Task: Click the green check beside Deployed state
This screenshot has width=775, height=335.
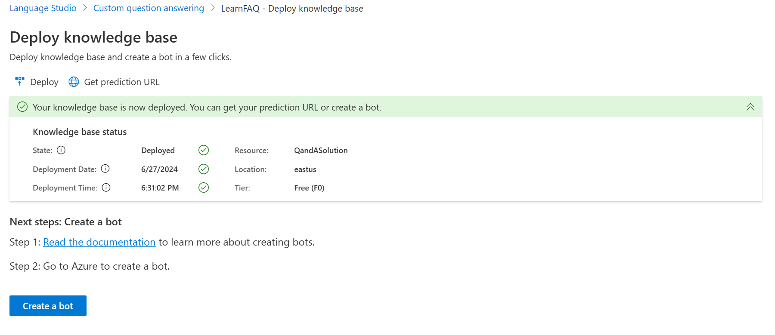Action: (x=204, y=150)
